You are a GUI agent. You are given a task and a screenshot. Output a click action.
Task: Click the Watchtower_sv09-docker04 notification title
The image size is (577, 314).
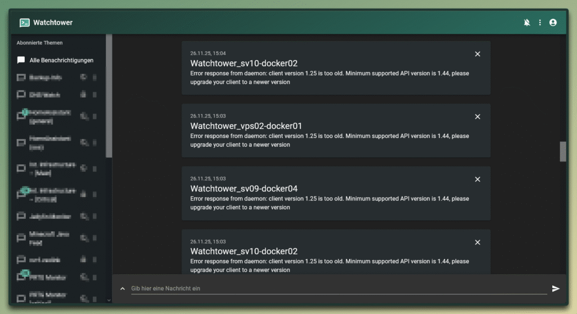(x=243, y=189)
